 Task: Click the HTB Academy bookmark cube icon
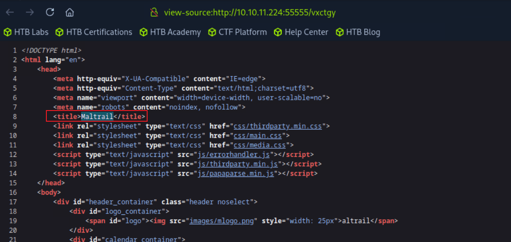(x=144, y=32)
